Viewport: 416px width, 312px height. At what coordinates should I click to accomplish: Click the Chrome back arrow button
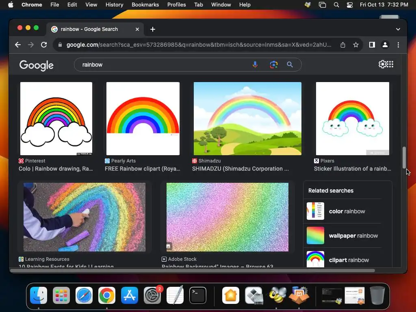tap(18, 45)
